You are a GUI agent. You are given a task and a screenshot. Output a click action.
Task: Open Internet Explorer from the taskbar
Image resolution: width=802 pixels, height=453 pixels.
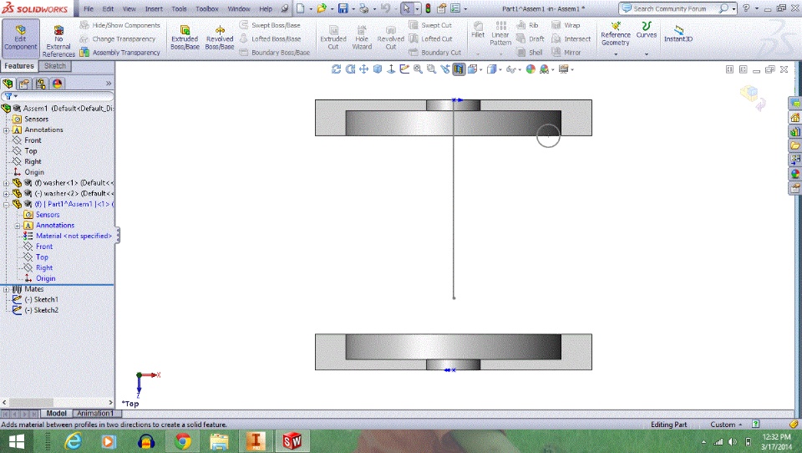(74, 440)
